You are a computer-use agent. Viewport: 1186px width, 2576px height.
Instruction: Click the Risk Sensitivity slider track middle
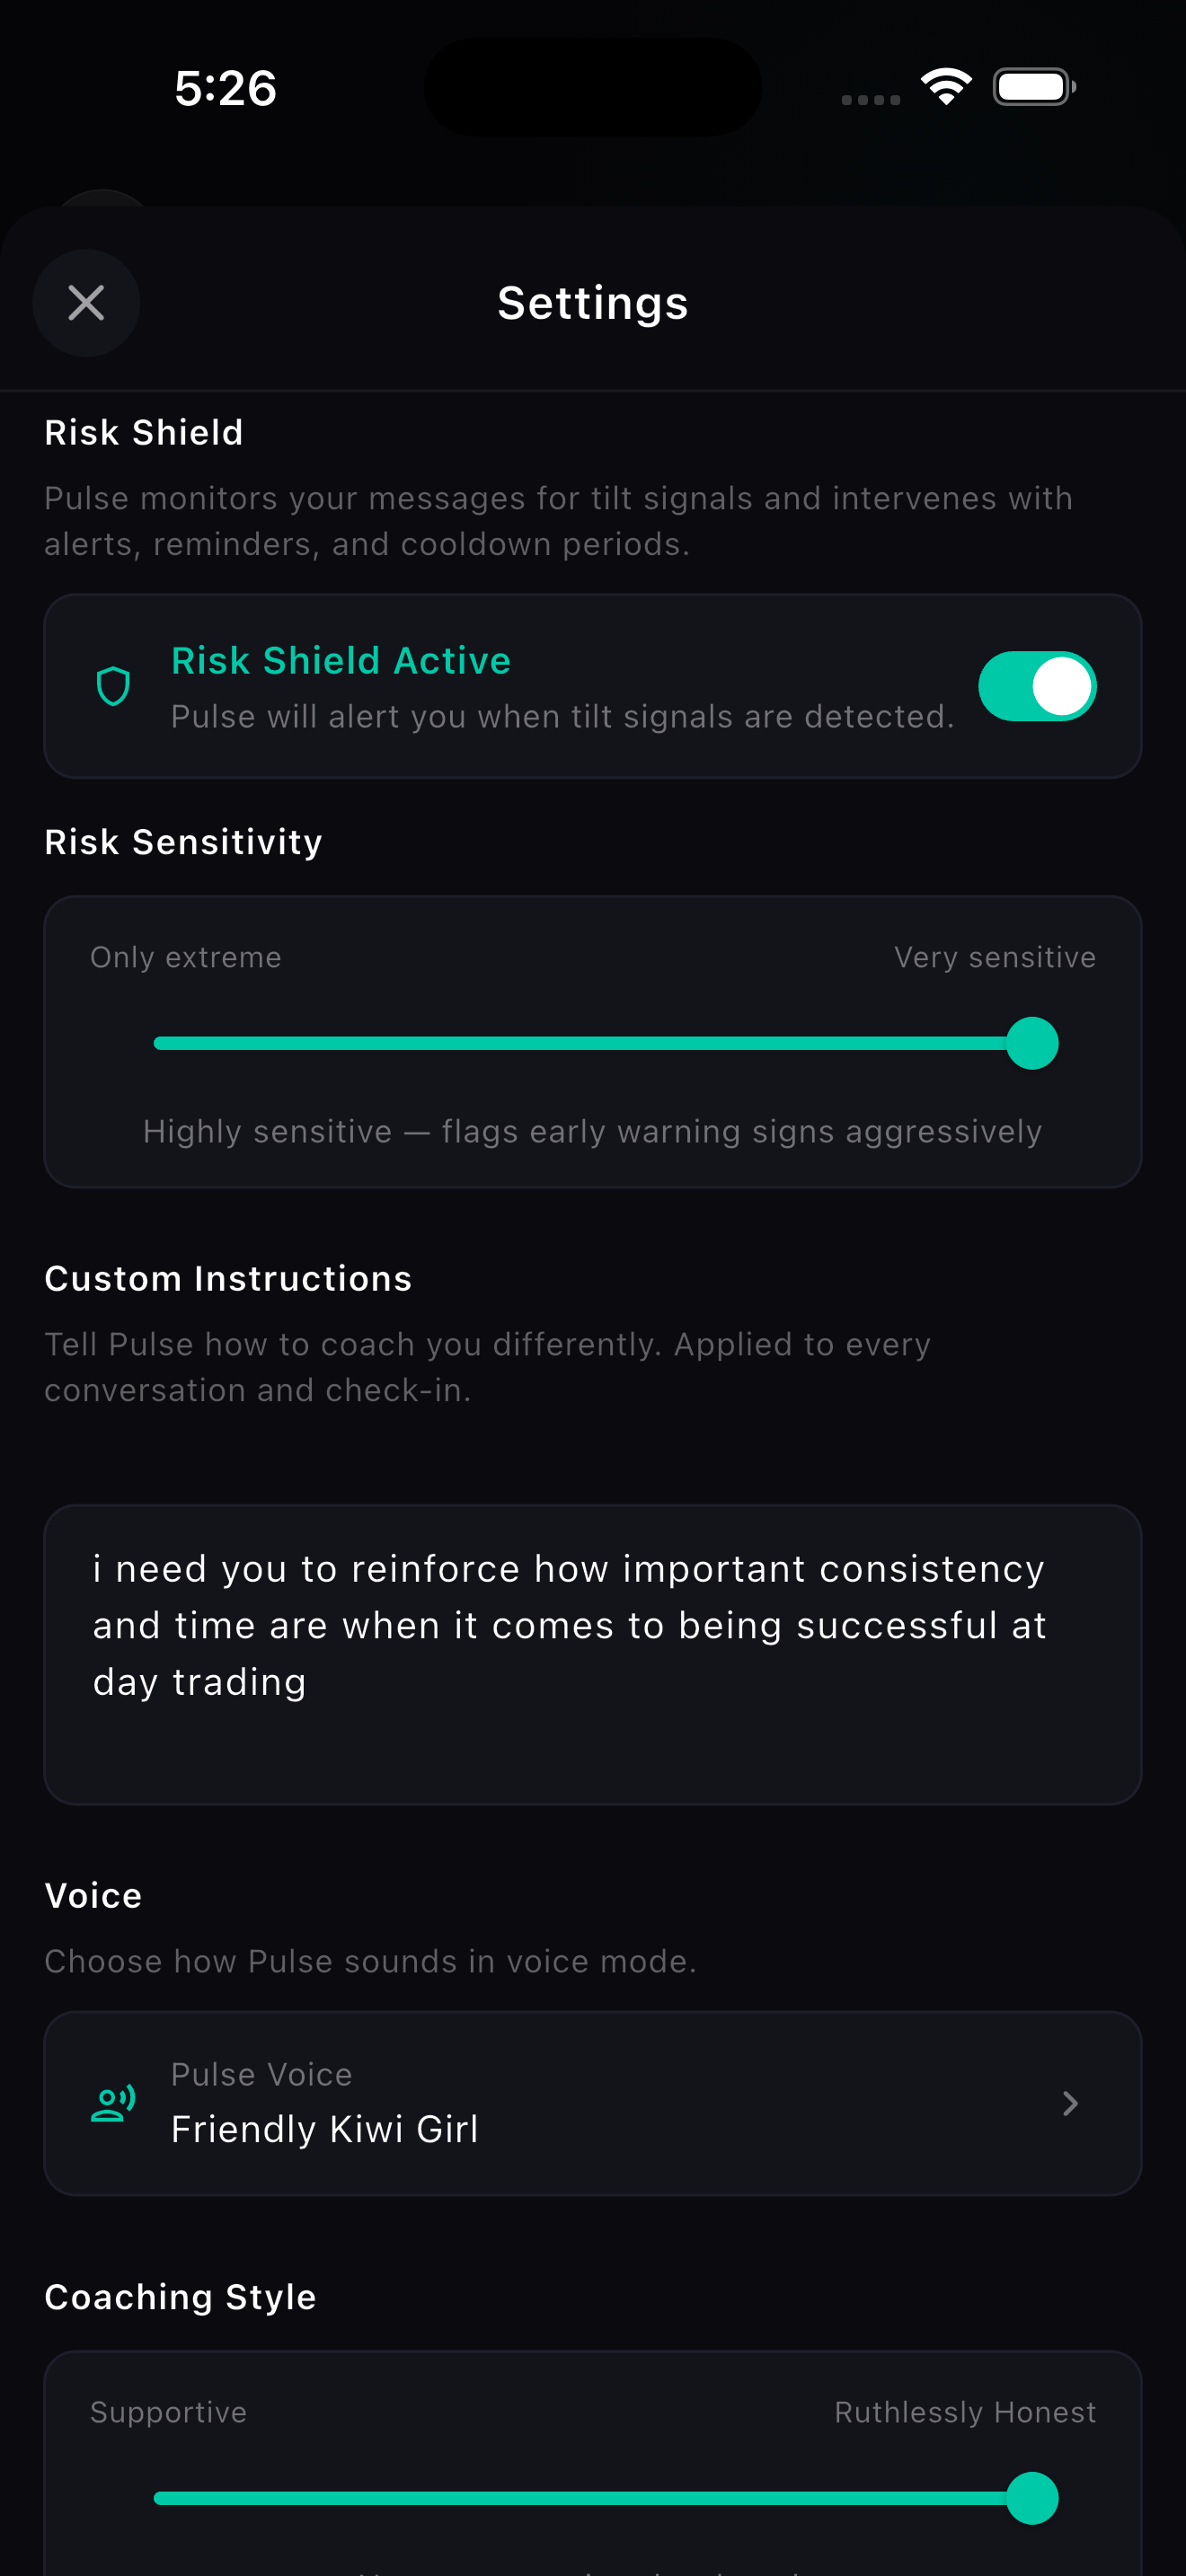pos(593,1043)
